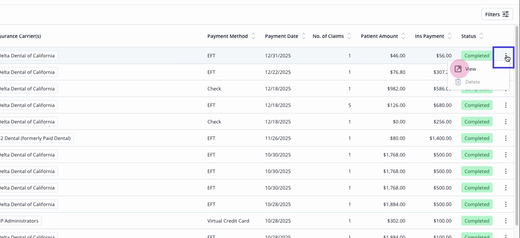Open the Filters panel

(x=497, y=14)
